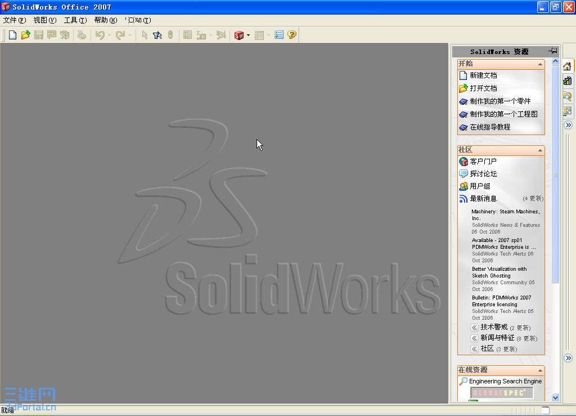Open dropdown arrow beside the SolidWorks cube

(248, 35)
